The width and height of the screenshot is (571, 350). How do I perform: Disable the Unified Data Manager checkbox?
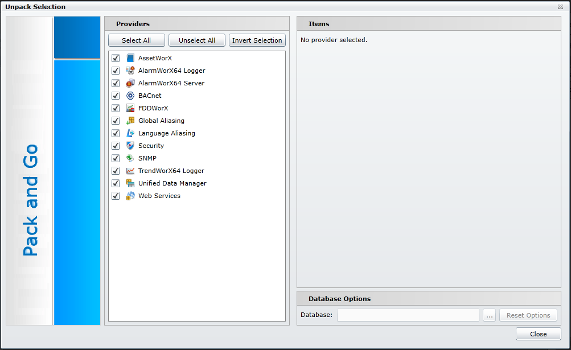pos(116,183)
